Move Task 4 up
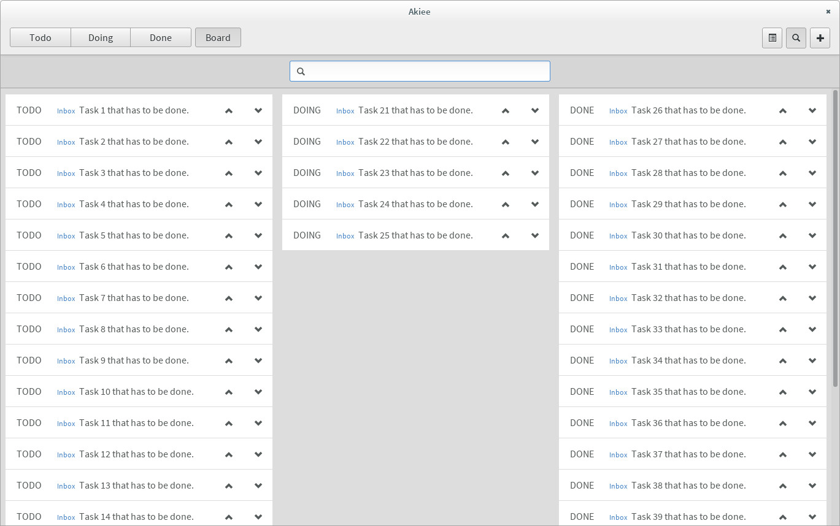This screenshot has height=526, width=840. pyautogui.click(x=229, y=205)
